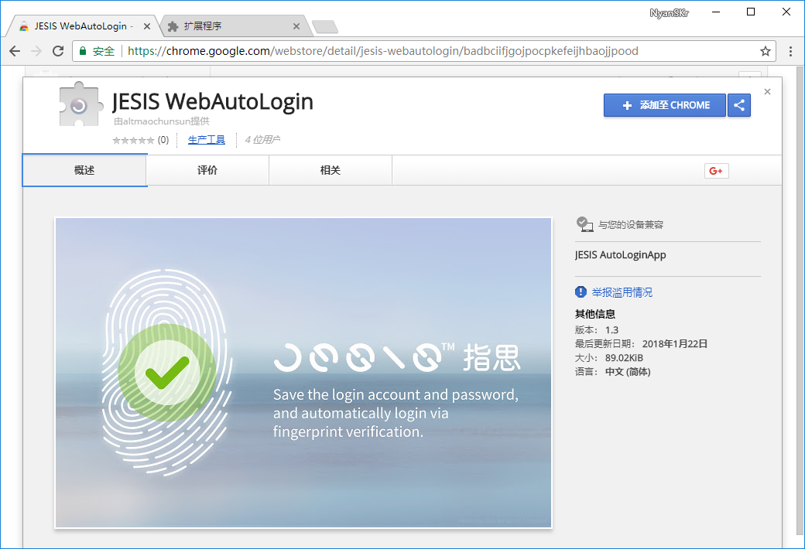
Task: Click the Google+ button
Action: click(716, 171)
